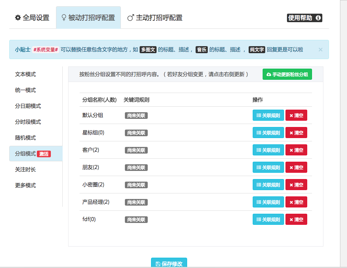Click the 音乐 label in tip

[201, 50]
